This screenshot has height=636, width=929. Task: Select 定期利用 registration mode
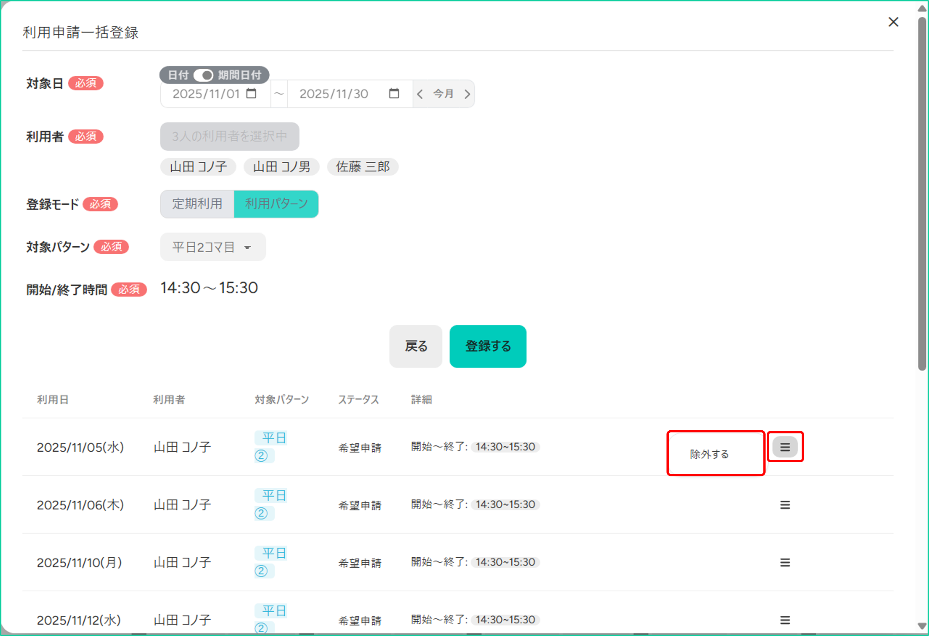point(197,204)
